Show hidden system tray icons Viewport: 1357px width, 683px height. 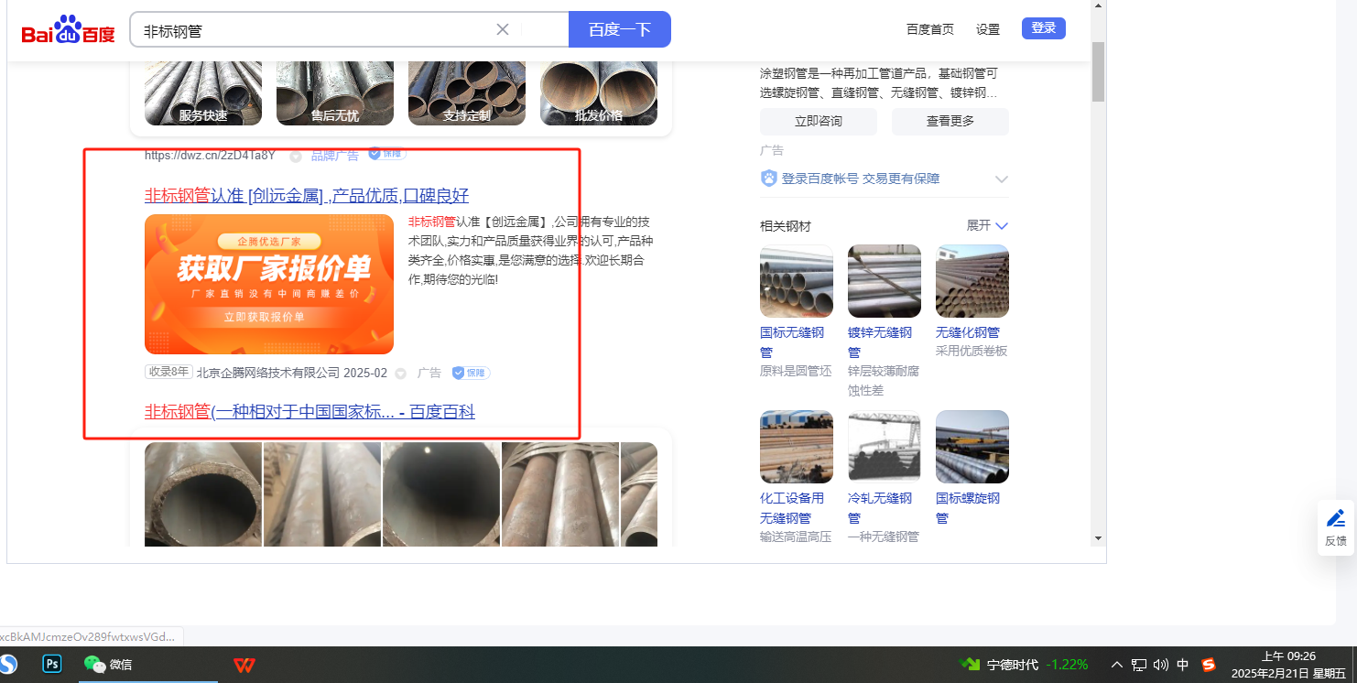pyautogui.click(x=1117, y=665)
